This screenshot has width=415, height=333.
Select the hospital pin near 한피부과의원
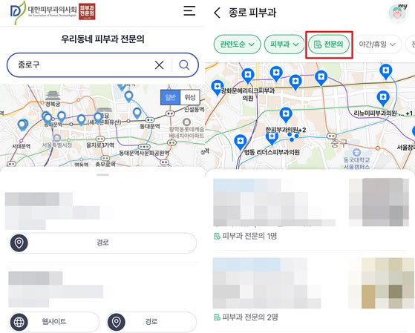click(x=286, y=115)
